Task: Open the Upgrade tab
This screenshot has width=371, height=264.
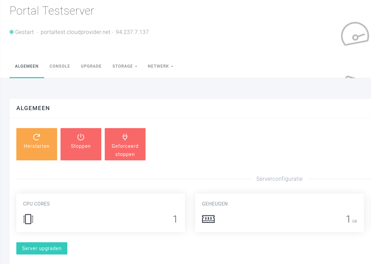Action: click(x=91, y=66)
